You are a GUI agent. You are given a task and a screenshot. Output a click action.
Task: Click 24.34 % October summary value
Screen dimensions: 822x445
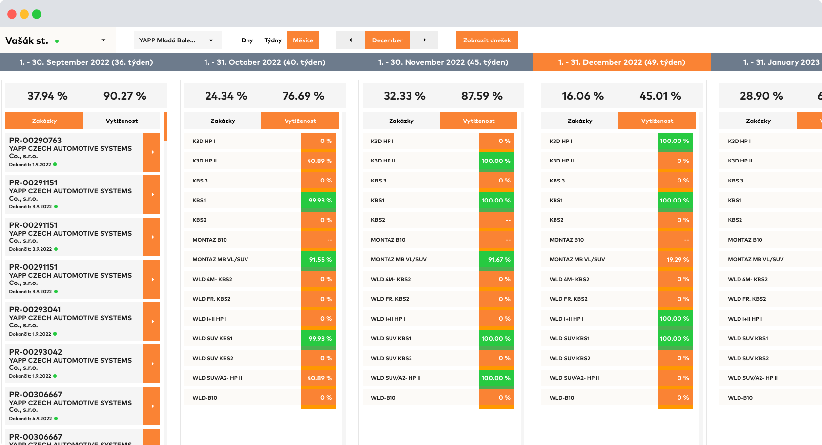pos(226,96)
